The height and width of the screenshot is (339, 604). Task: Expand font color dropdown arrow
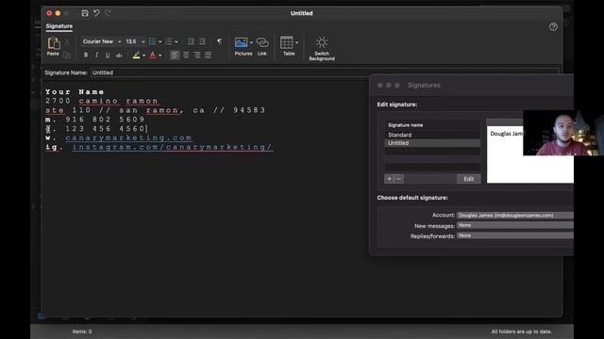pos(160,56)
